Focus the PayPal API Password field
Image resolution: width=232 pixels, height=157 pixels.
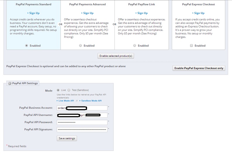[82, 122]
